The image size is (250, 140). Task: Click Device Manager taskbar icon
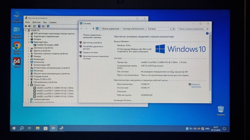coord(61,128)
